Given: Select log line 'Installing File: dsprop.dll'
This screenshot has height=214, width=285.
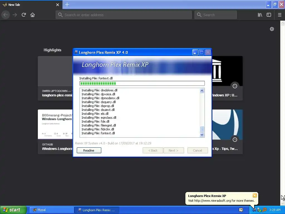Looking at the screenshot, I should click(x=98, y=106).
